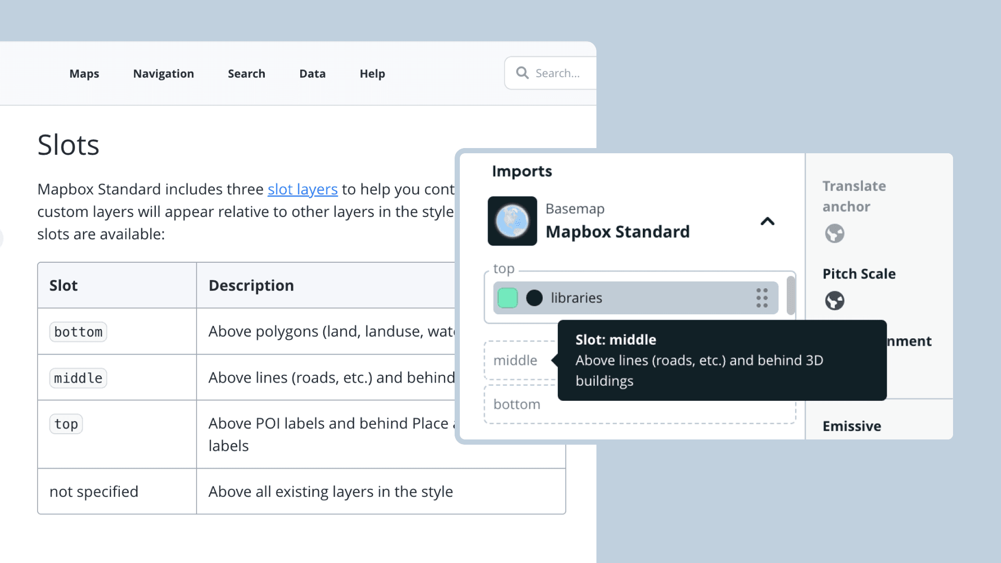1001x563 pixels.
Task: Click the drag handle dots on libraries
Action: click(x=762, y=298)
